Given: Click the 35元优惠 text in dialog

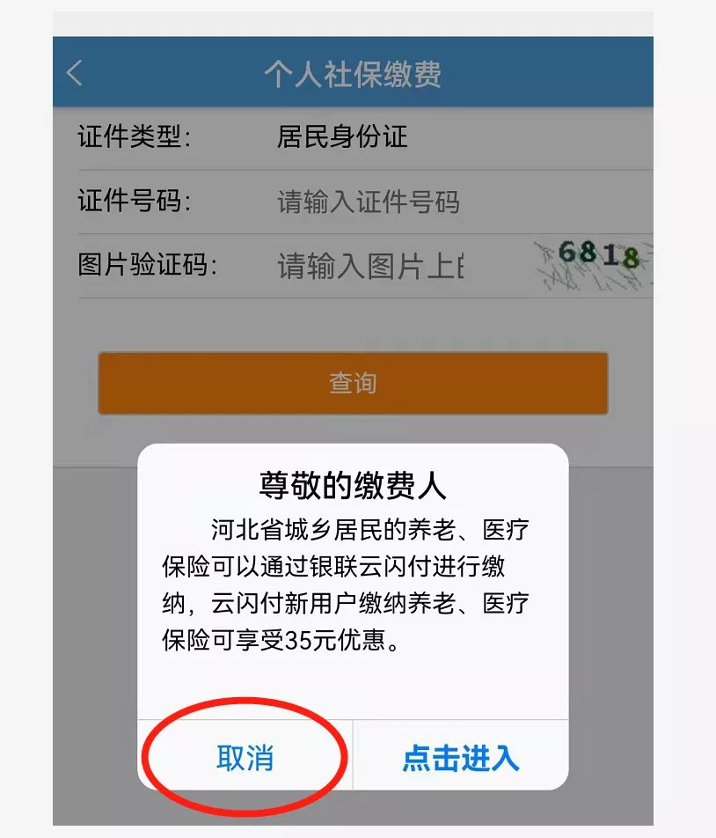Looking at the screenshot, I should click(335, 640).
